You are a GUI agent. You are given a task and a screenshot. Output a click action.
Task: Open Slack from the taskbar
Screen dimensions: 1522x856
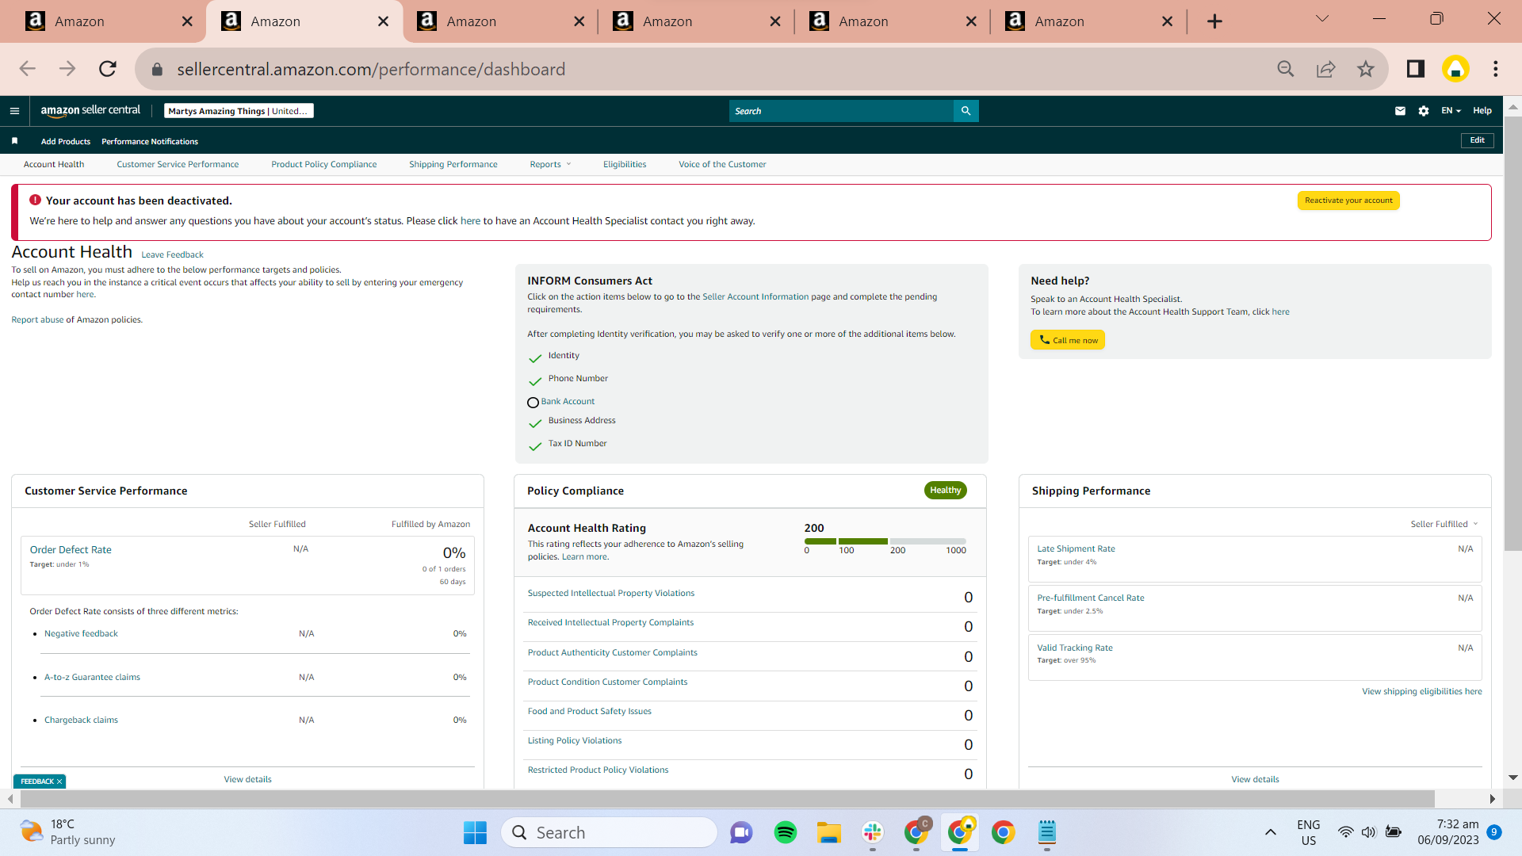tap(873, 832)
